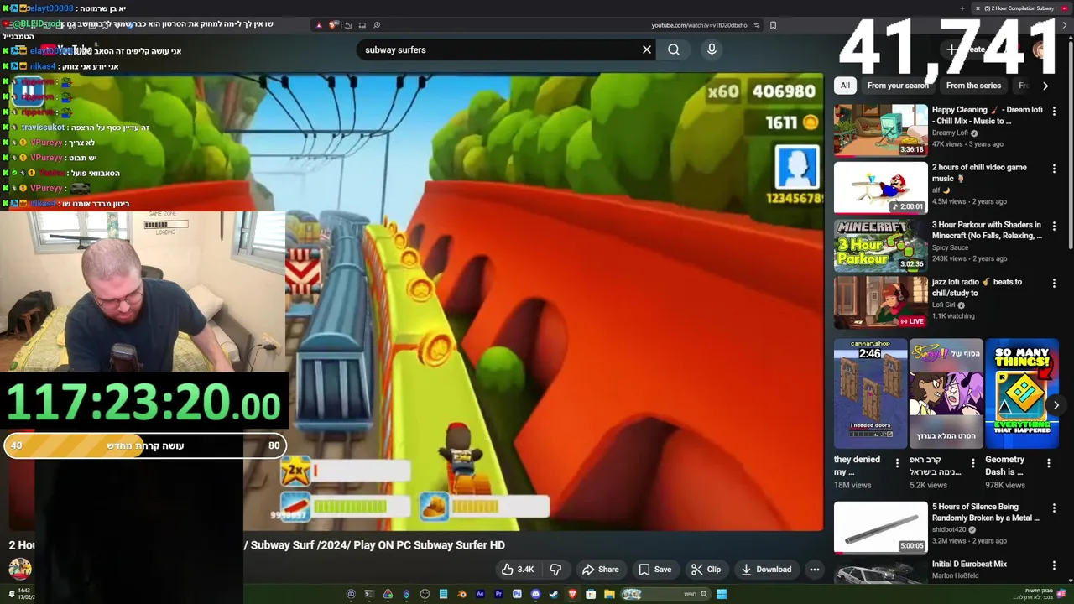Open options for jazz lofi radio

click(x=1054, y=283)
